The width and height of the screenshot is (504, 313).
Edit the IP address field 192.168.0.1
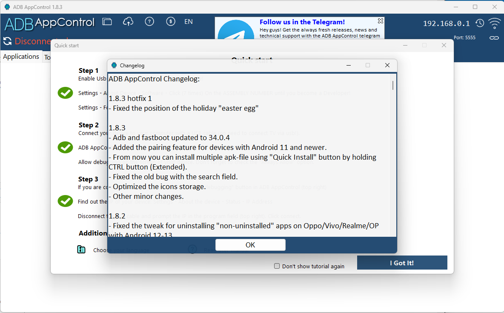click(446, 23)
